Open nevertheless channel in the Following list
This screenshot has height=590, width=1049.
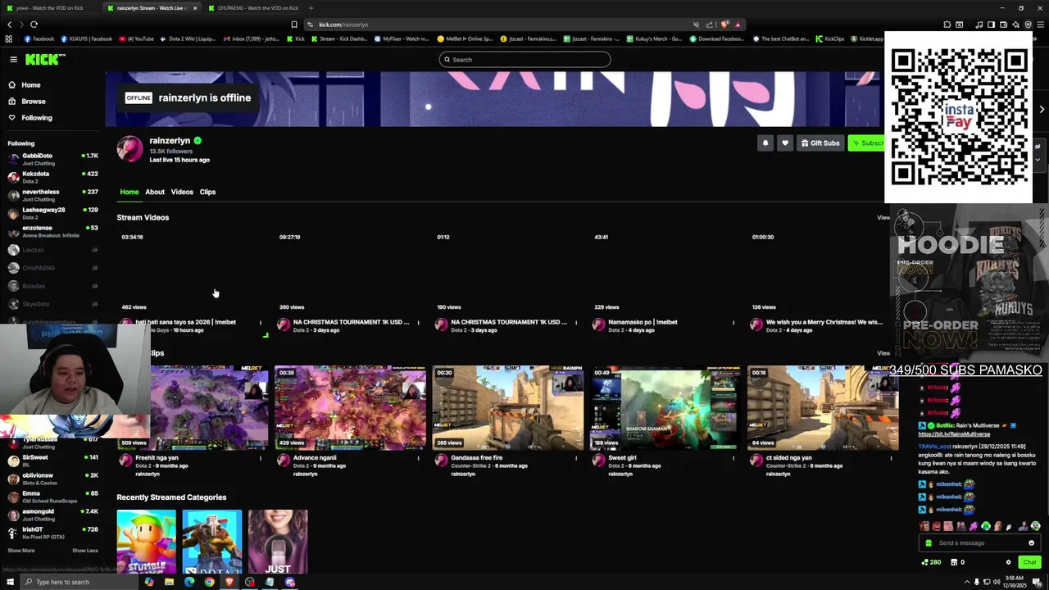point(52,195)
